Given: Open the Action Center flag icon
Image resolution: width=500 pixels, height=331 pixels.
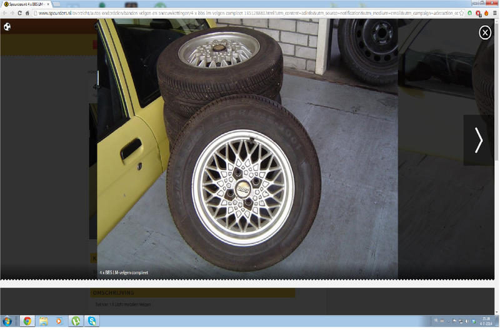Looking at the screenshot, I should point(455,321).
